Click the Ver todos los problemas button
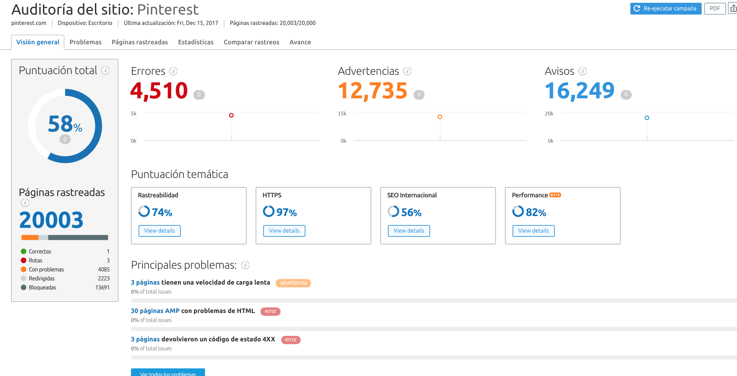737x376 pixels. coord(168,373)
